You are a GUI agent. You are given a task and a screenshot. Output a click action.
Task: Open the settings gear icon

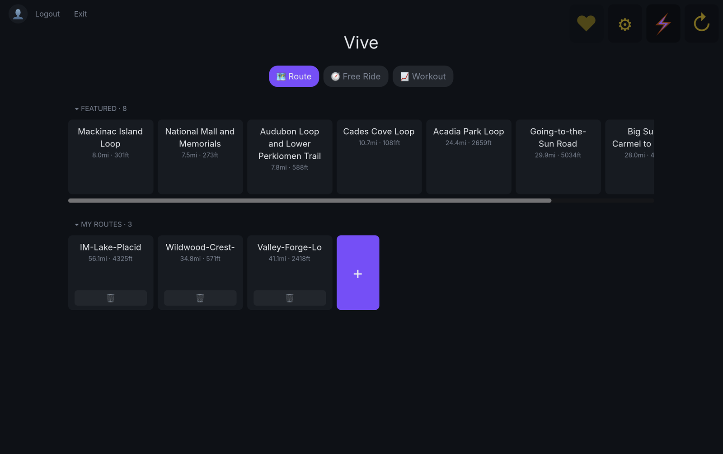625,24
